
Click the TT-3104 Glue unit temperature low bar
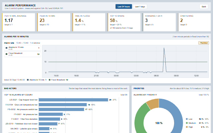(x=63, y=105)
